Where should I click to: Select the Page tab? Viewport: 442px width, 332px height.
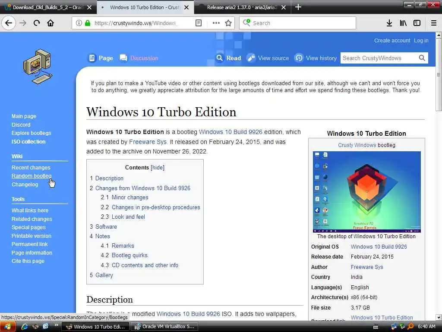click(x=101, y=58)
